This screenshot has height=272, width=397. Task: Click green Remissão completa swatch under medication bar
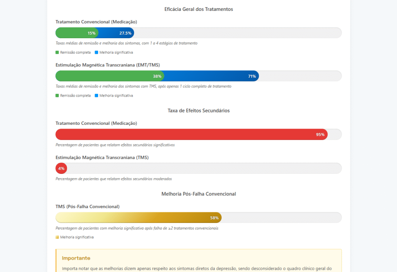[57, 53]
